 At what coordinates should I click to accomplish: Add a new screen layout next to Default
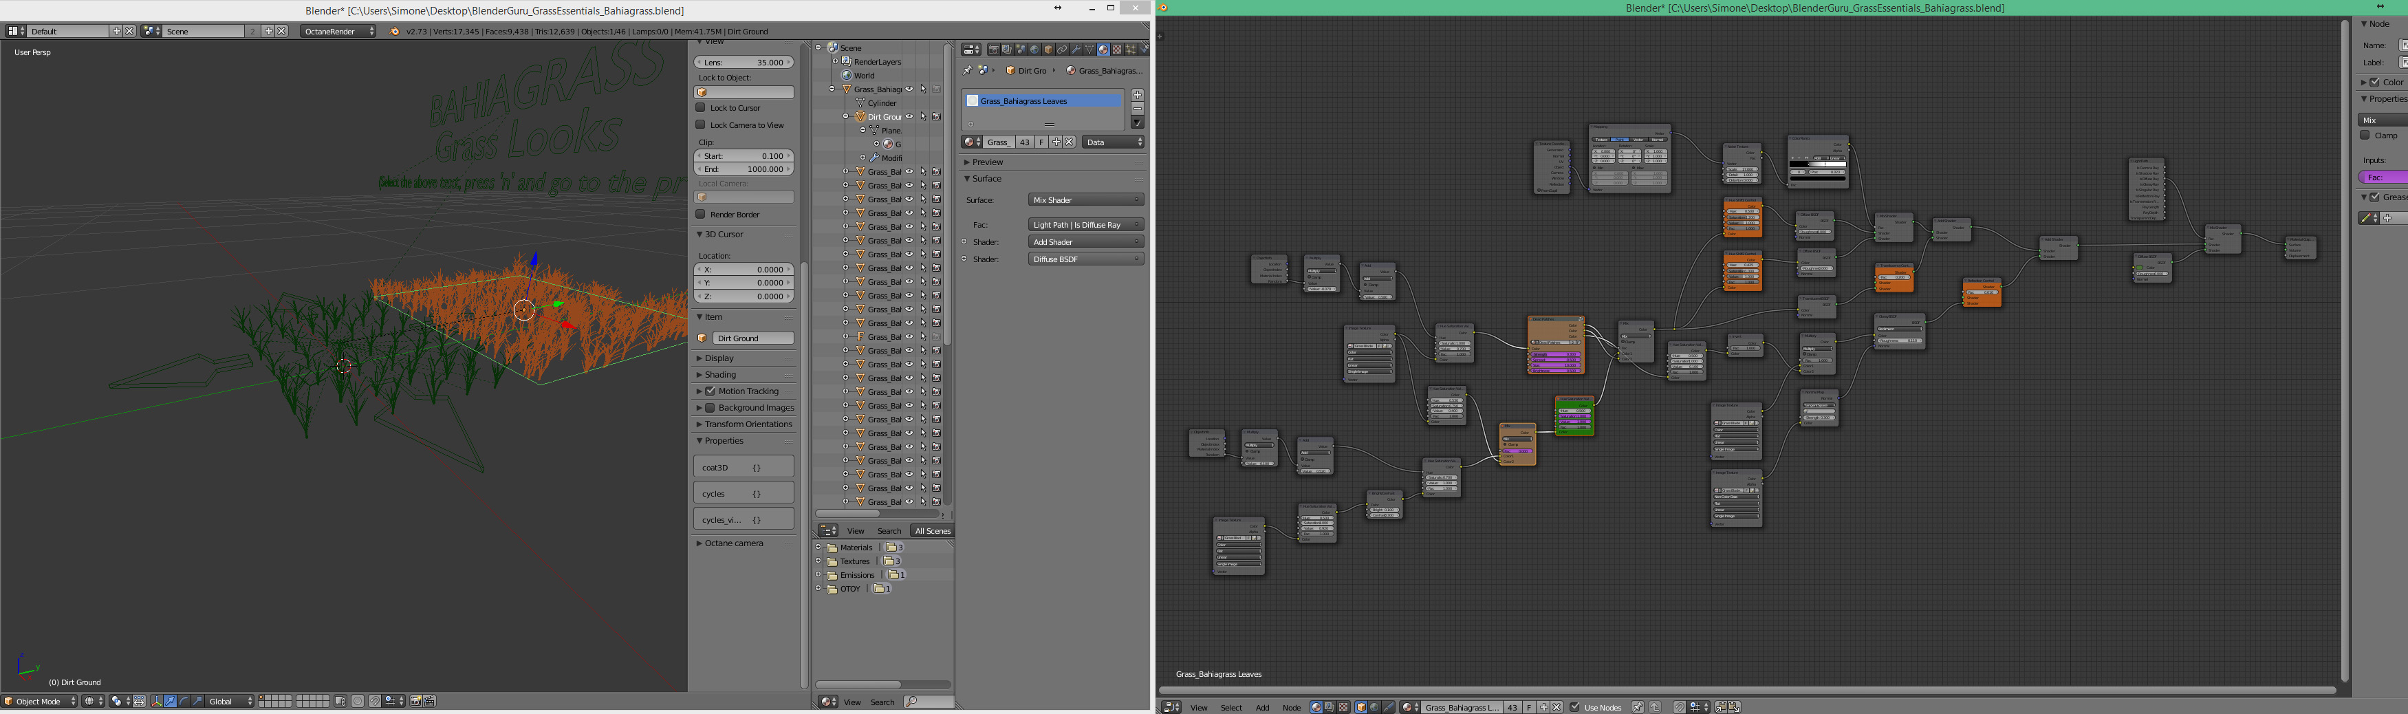[x=117, y=31]
